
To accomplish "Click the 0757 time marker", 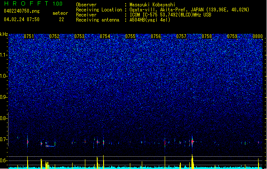I will tap(181, 36).
